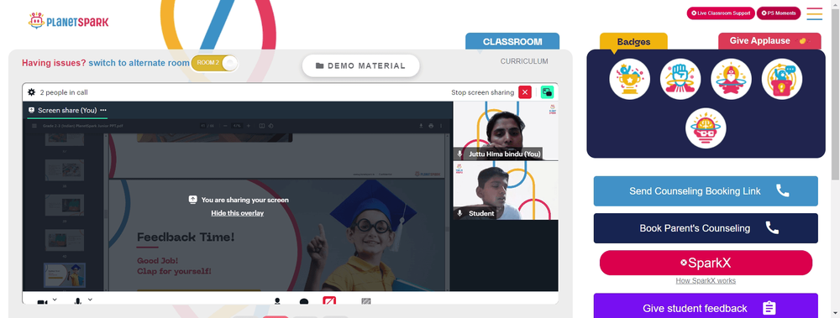Screen dimensions: 840x318
Task: Click microphone icon on Juttu Hima bindu tile
Action: [459, 154]
